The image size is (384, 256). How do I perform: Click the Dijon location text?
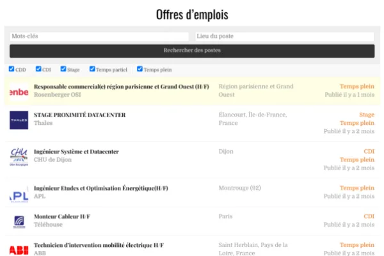coord(226,152)
